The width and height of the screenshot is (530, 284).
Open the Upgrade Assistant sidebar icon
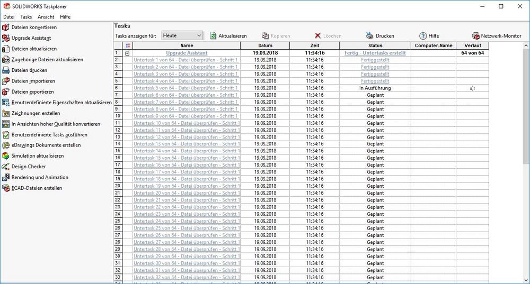tap(6, 38)
